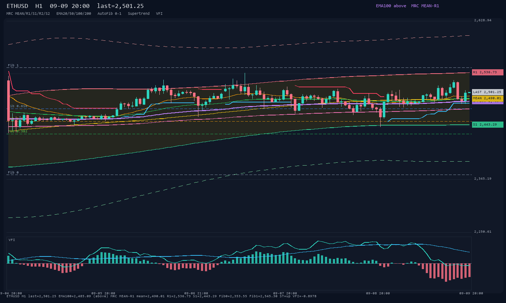This screenshot has height=303, width=506.
Task: Click the EMA20/50/100/200 indicator legend
Action: (74, 13)
